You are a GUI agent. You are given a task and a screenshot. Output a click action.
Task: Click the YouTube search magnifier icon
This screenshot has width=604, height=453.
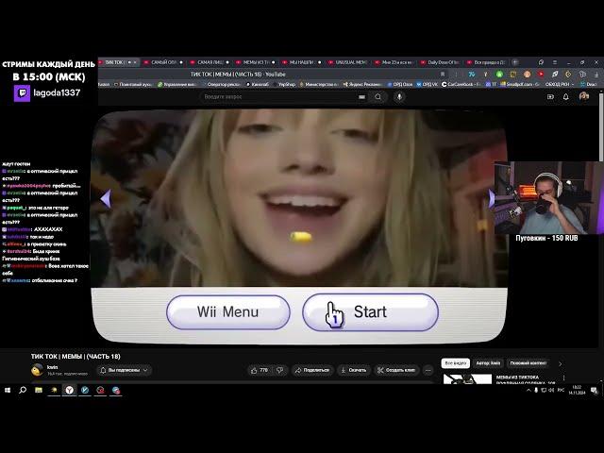point(378,96)
